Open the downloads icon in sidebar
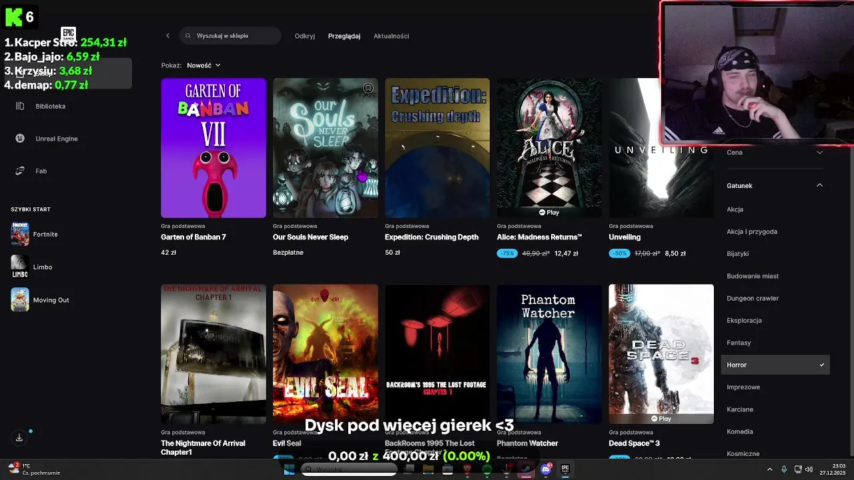The width and height of the screenshot is (854, 480). click(19, 438)
